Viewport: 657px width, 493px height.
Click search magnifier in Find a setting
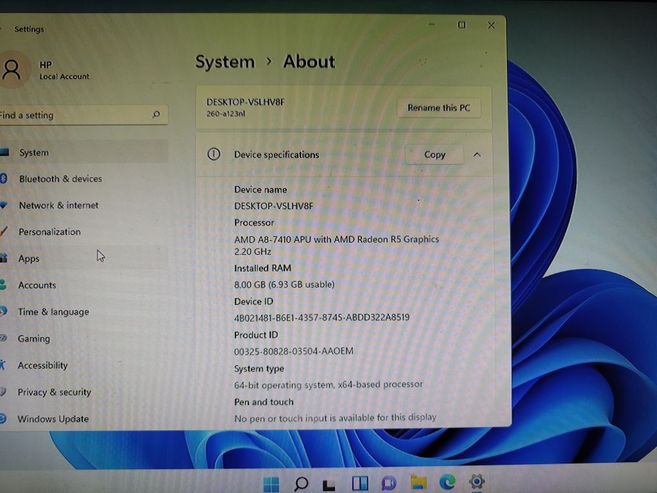pos(157,114)
